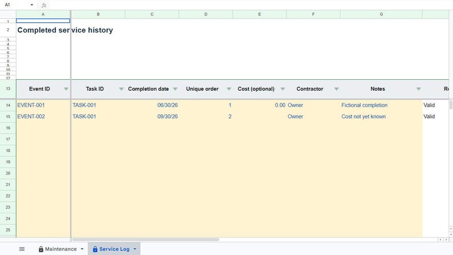The image size is (453, 255).
Task: Select column F header
Action: click(x=313, y=14)
